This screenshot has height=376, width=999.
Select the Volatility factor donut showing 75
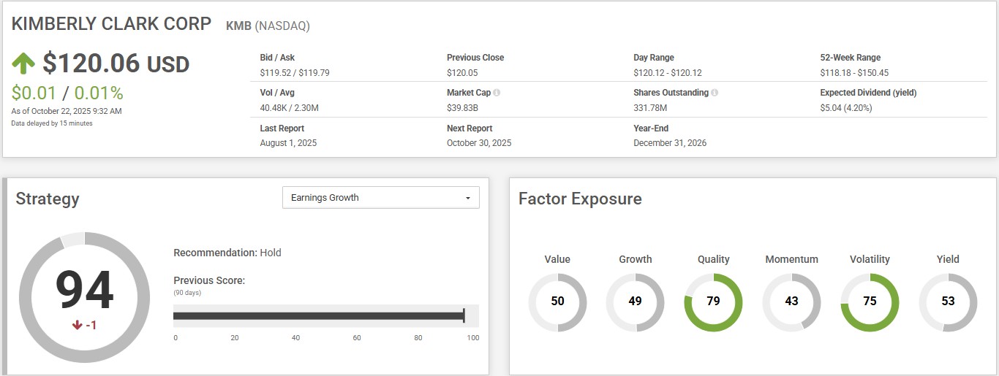pyautogui.click(x=870, y=302)
